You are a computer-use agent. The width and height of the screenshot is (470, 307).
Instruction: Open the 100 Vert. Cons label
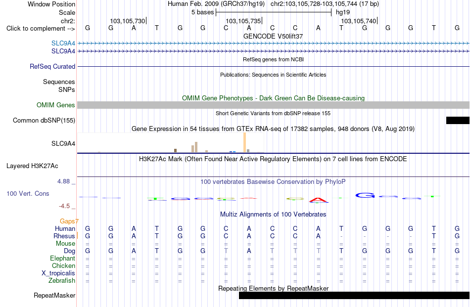(28, 193)
